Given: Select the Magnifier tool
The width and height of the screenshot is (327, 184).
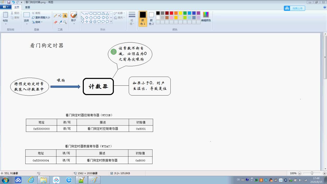Looking at the screenshot, I should pos(65,22).
